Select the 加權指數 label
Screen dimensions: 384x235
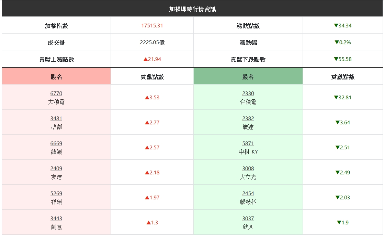pos(56,26)
